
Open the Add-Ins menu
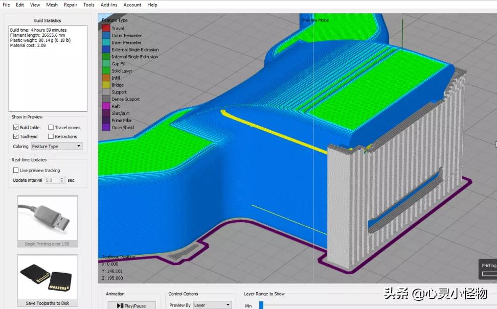point(109,5)
